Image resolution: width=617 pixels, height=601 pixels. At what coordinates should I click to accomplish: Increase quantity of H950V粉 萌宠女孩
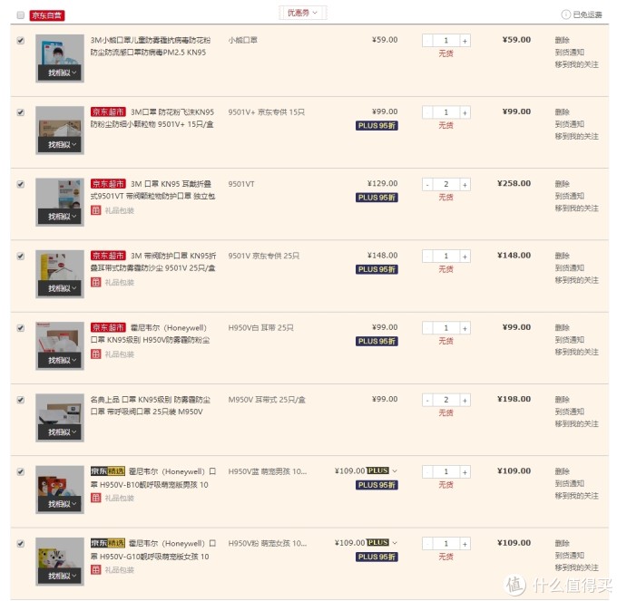465,545
